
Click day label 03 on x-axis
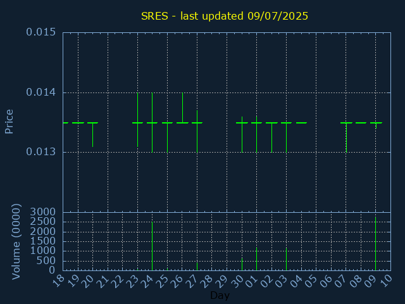[x=282, y=281]
